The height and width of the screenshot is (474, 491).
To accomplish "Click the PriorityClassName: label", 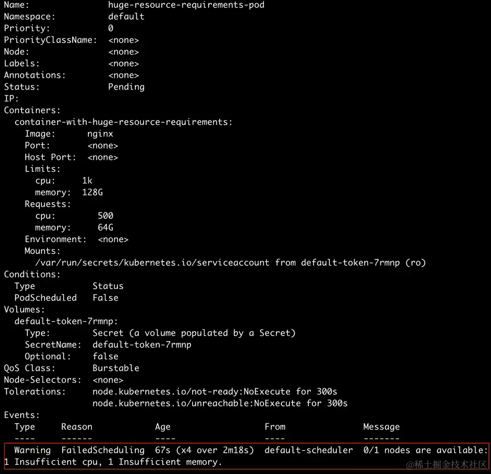I will (51, 40).
